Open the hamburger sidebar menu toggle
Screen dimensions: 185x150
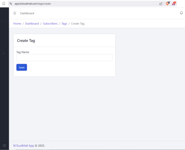[15, 13]
